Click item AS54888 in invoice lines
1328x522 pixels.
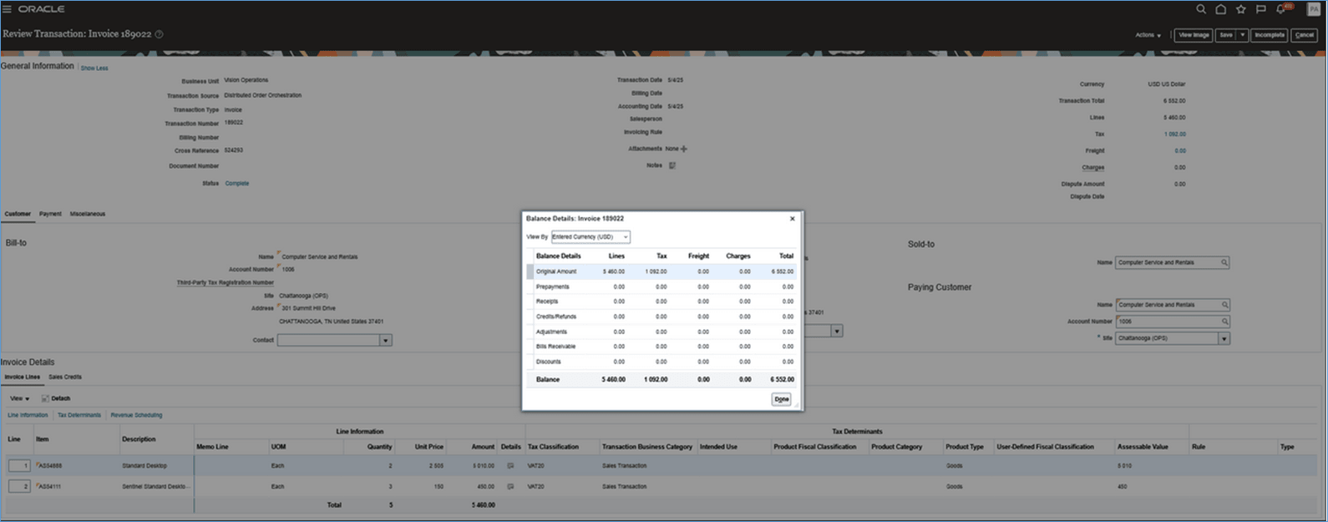click(x=49, y=466)
